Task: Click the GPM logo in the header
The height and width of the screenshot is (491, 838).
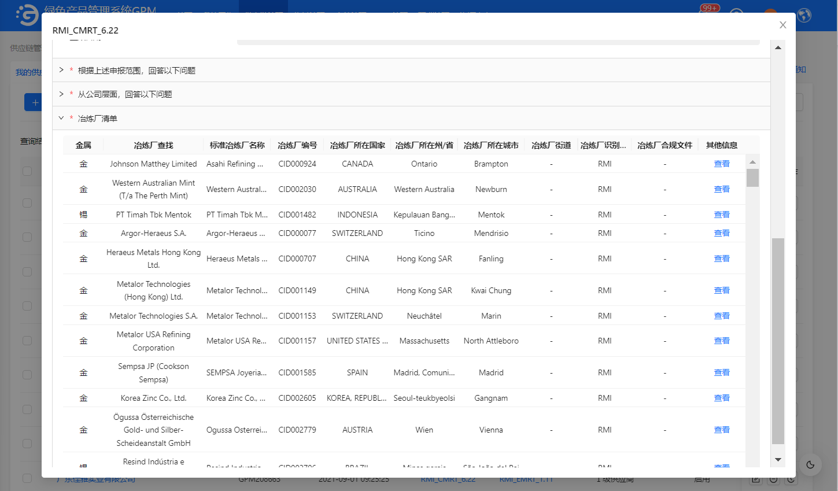Action: pyautogui.click(x=27, y=16)
